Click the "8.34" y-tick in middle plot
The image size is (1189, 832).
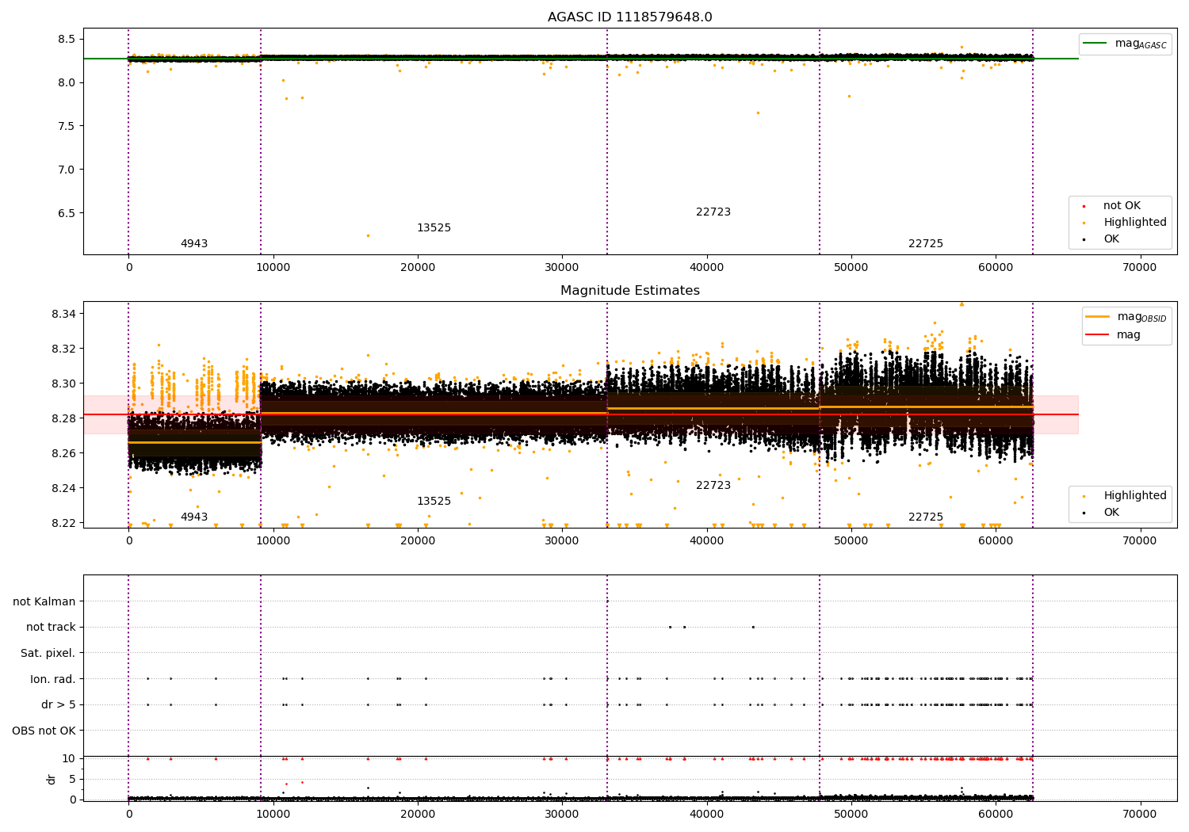click(x=63, y=315)
